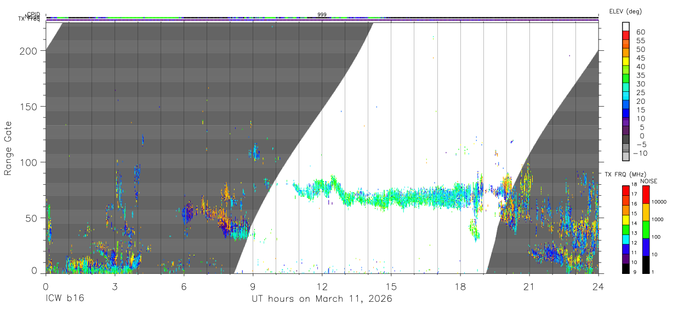Click the "18" UT hour axis tick
The image size is (673, 310).
pyautogui.click(x=460, y=286)
